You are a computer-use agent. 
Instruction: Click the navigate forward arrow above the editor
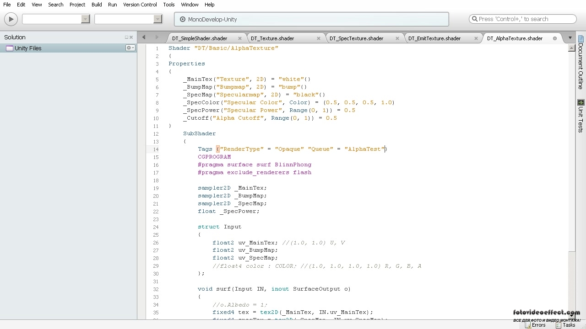157,37
